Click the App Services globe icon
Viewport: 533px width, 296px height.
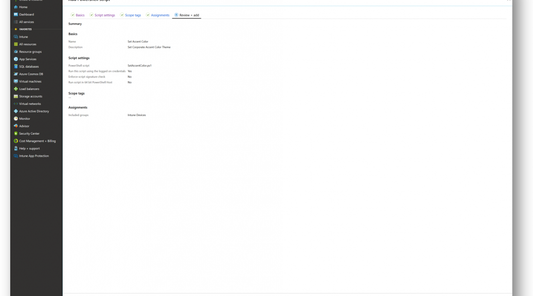15,59
